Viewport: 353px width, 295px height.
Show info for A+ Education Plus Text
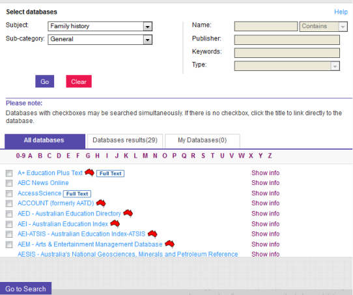266,173
